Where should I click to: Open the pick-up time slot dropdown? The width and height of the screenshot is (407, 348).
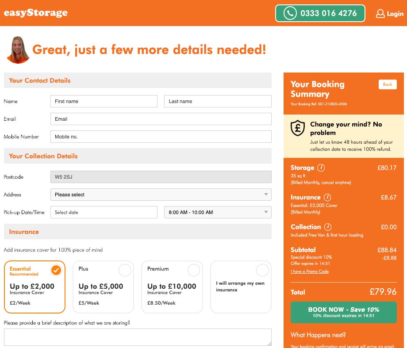tap(217, 212)
